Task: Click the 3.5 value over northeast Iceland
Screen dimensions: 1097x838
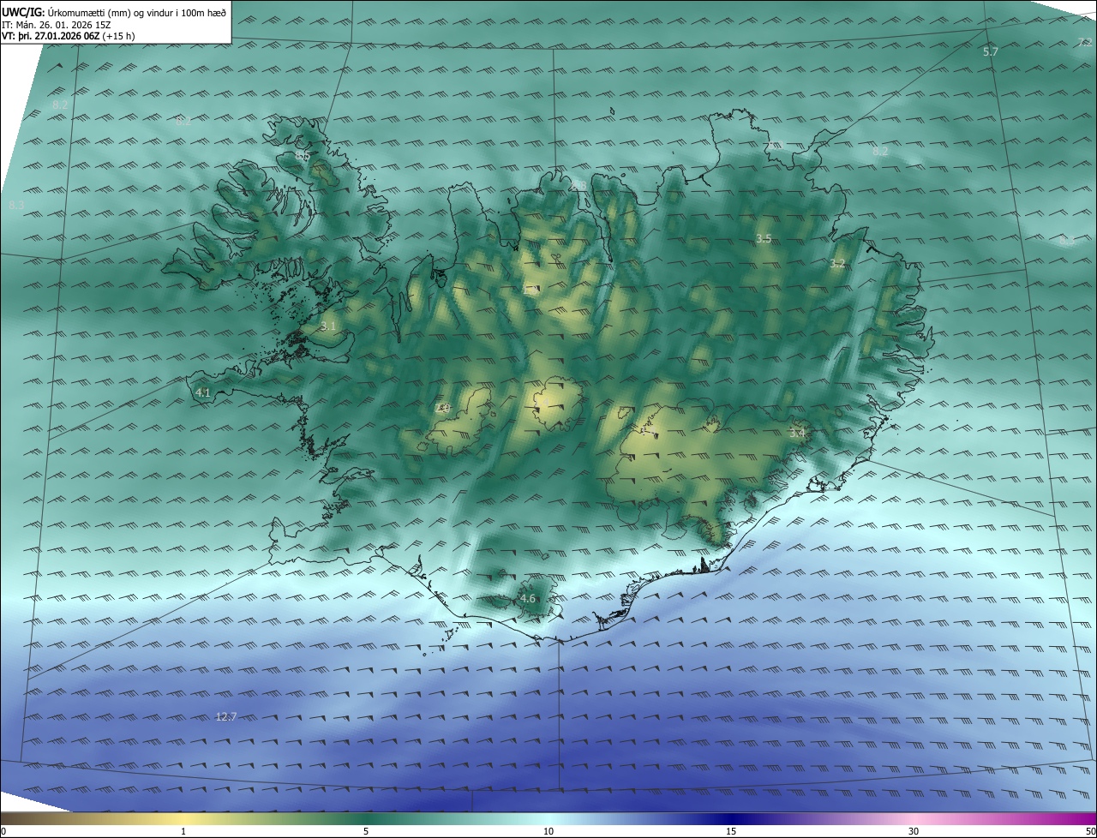Action: coord(764,238)
